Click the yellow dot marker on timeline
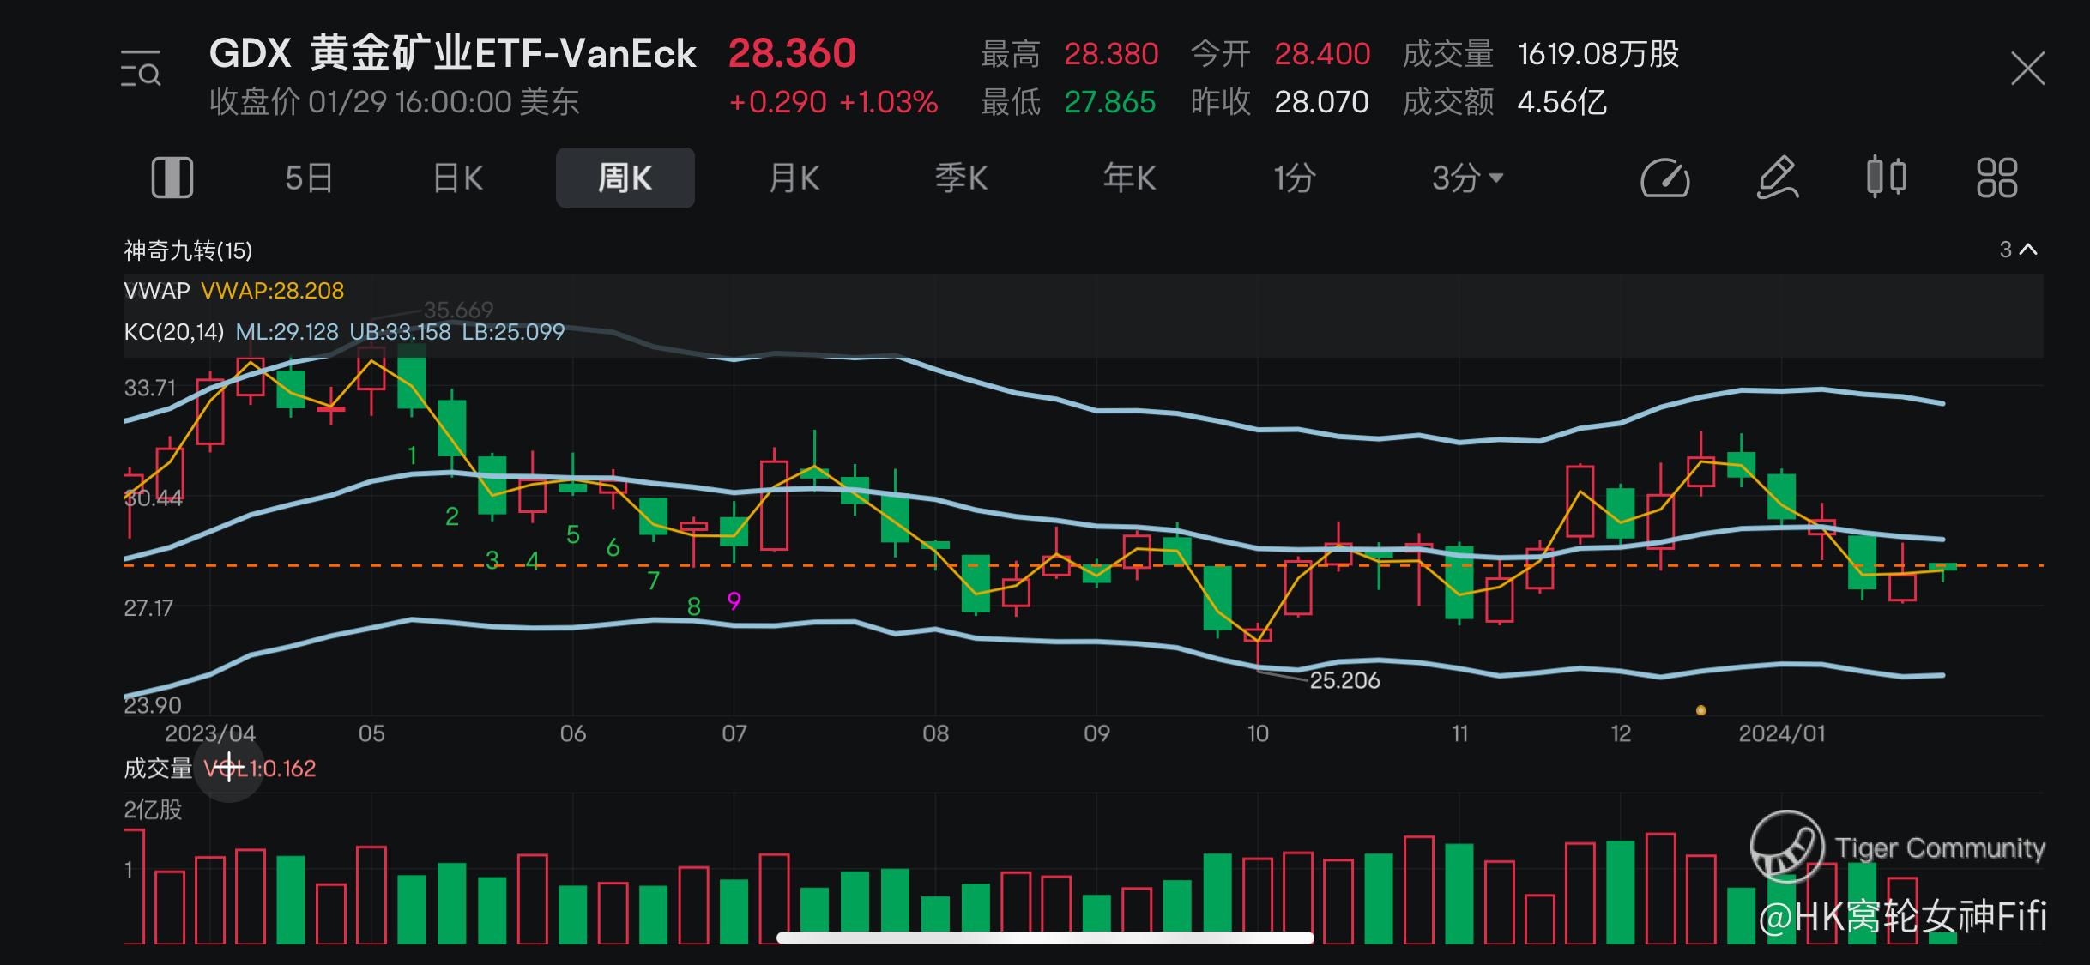The image size is (2090, 965). (x=1700, y=710)
